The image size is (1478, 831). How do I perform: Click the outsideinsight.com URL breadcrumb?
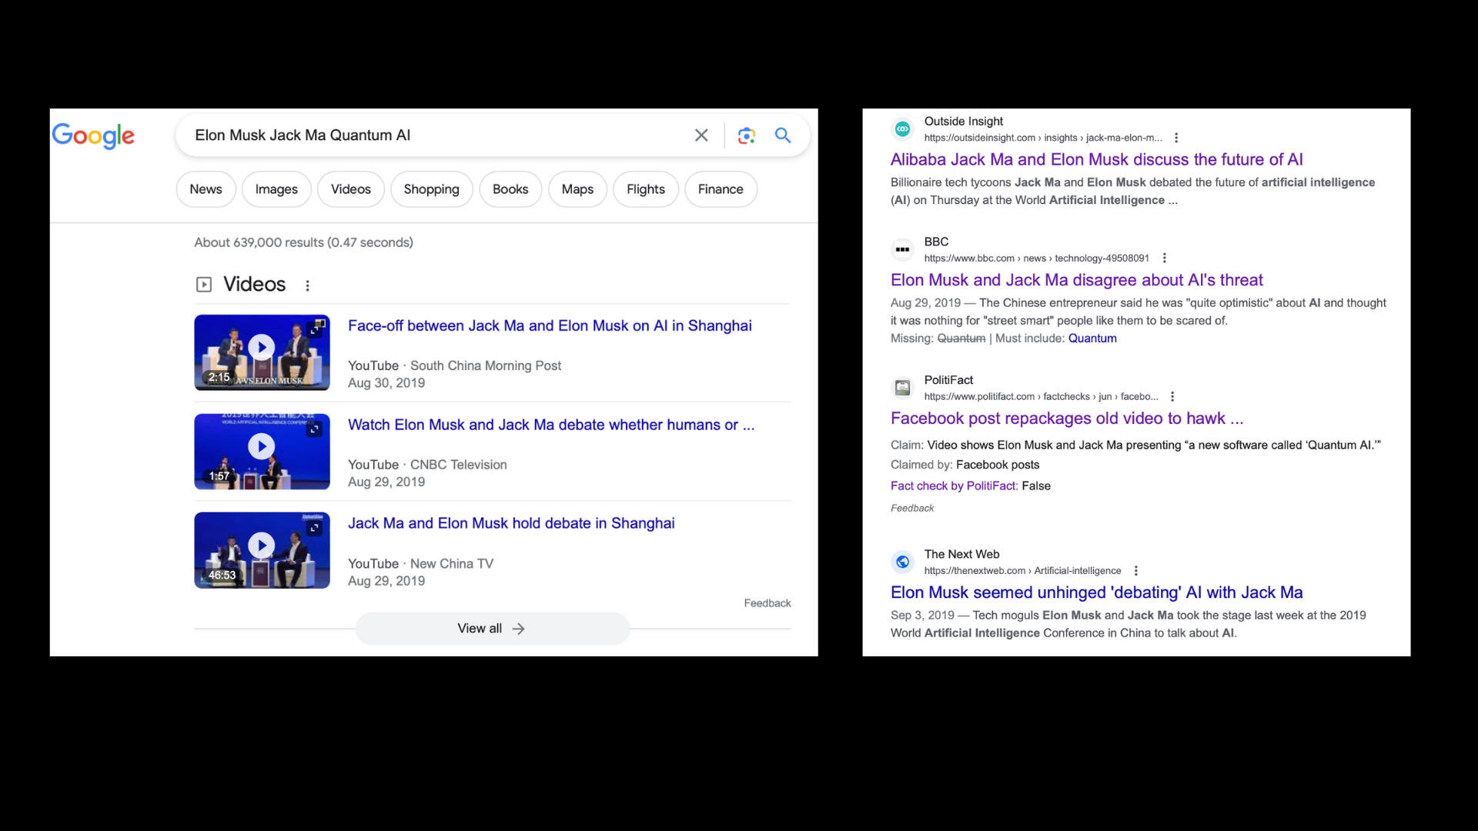1043,138
